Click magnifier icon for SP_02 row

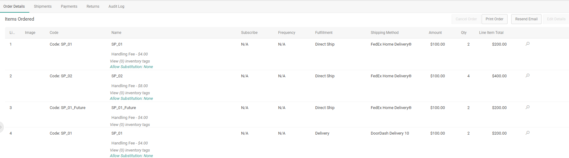528,76
